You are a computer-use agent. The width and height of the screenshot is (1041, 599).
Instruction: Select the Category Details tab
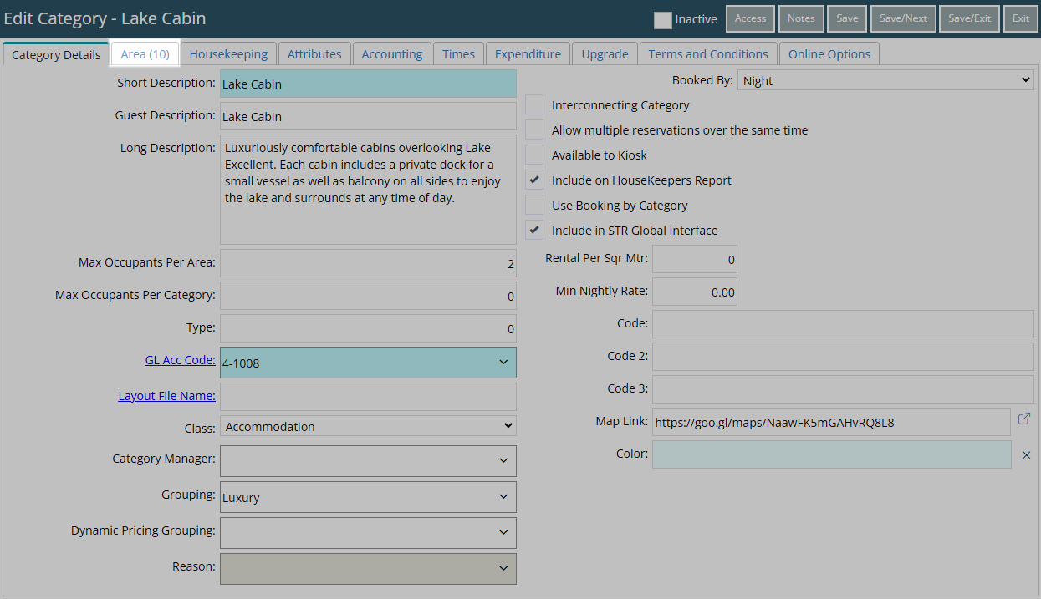tap(56, 55)
